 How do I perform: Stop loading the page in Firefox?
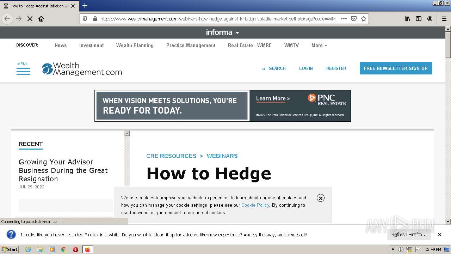click(30, 19)
